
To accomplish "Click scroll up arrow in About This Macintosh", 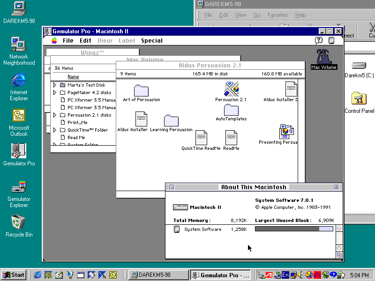I will click(x=339, y=229).
